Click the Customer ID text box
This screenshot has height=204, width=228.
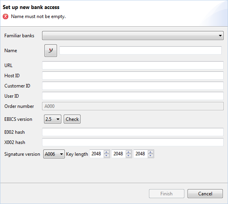pyautogui.click(x=133, y=86)
